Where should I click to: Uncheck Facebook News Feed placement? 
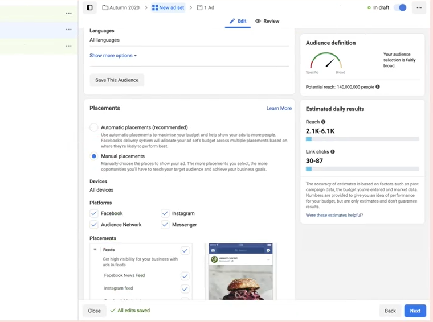(185, 276)
